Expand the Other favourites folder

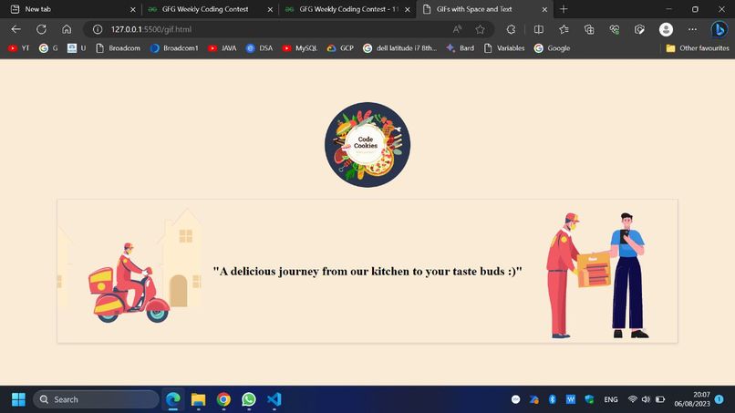tap(697, 47)
